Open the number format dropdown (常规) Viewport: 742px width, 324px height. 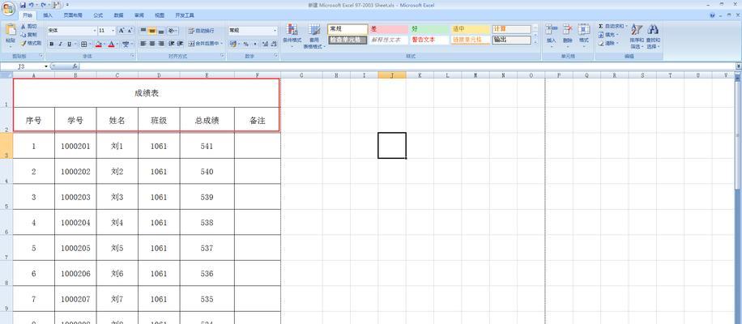click(275, 31)
